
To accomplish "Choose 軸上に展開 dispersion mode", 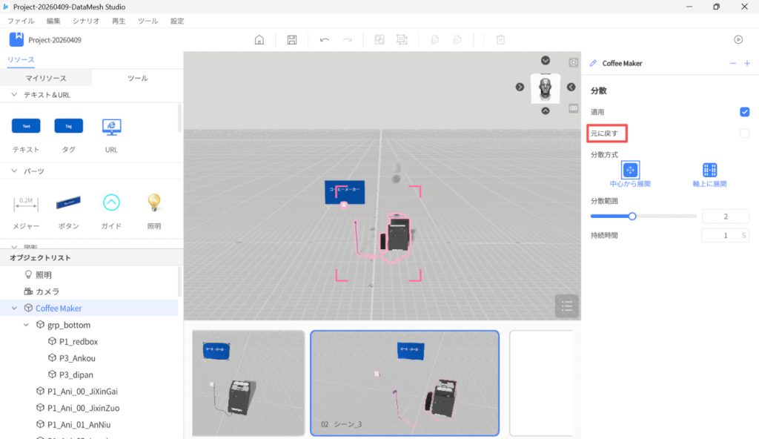I will tap(709, 171).
